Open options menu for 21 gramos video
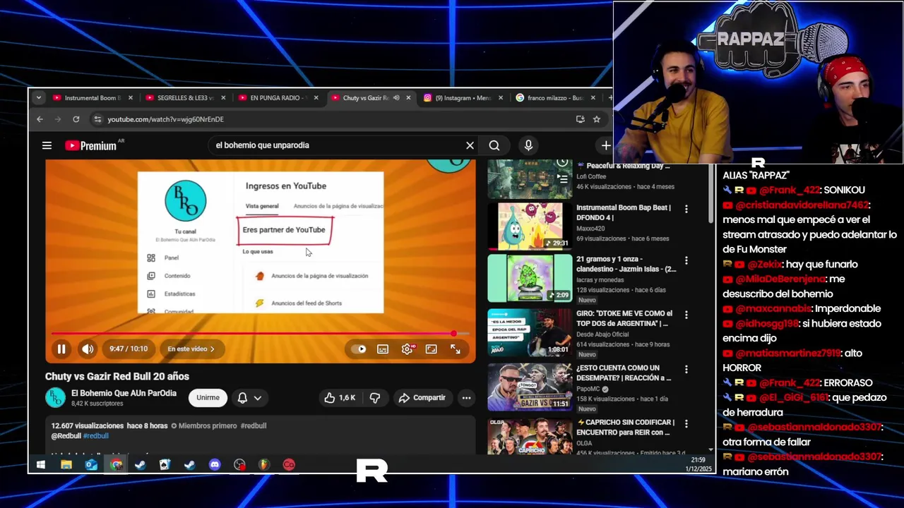The image size is (904, 508). [x=686, y=261]
